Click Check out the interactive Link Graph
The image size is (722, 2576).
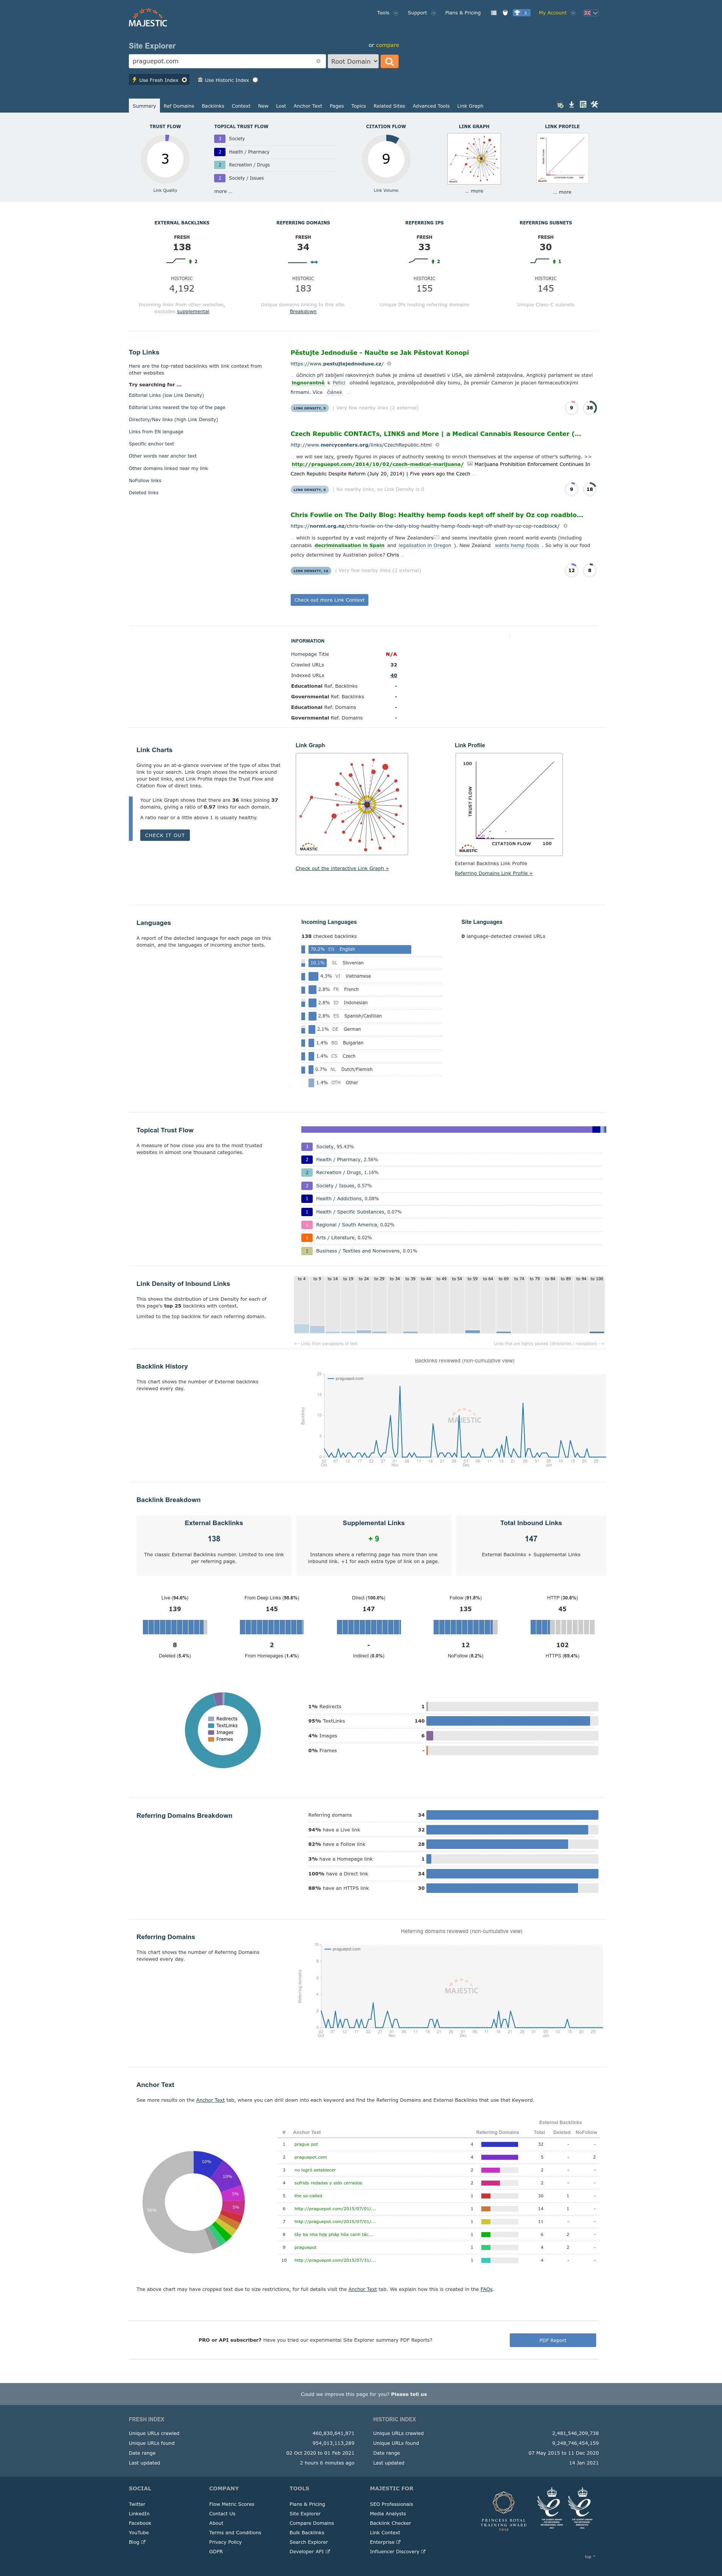342,868
